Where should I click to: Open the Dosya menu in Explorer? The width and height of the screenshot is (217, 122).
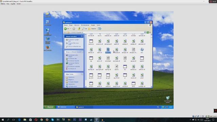coord(65,25)
